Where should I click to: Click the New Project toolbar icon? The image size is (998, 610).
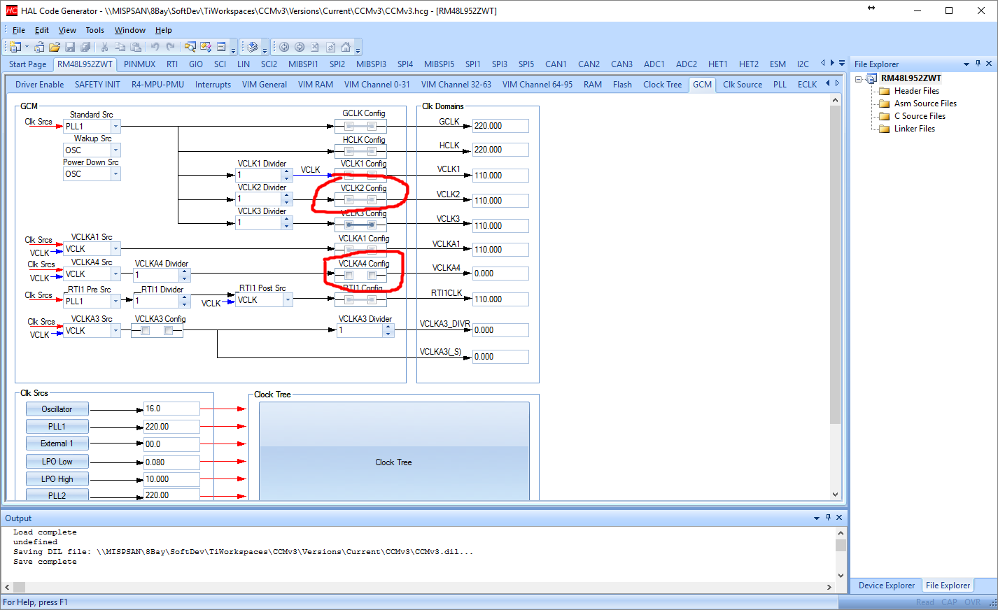click(15, 47)
